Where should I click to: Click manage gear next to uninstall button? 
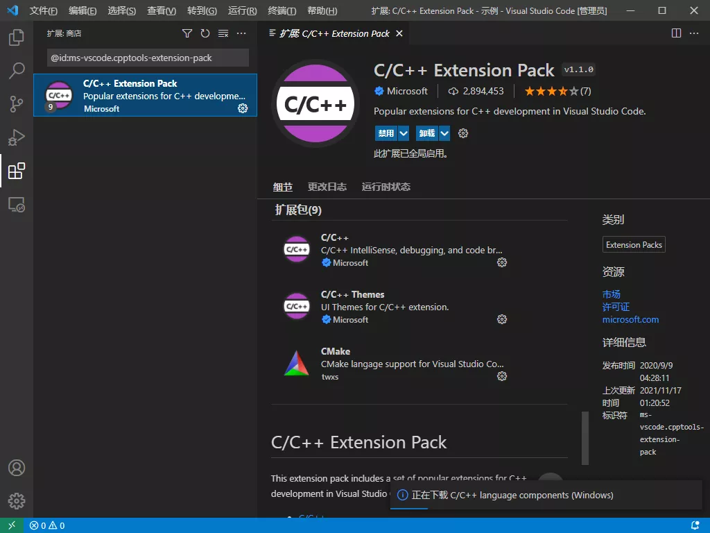[x=462, y=133]
